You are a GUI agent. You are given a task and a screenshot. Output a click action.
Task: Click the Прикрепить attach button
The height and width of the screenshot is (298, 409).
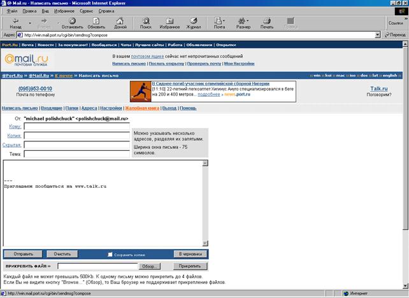tap(190, 266)
